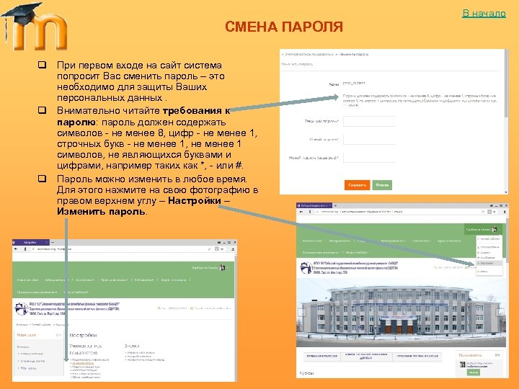Open new tab plus in right browser
Image resolution: width=519 pixels, height=389 pixels.
tap(335, 206)
